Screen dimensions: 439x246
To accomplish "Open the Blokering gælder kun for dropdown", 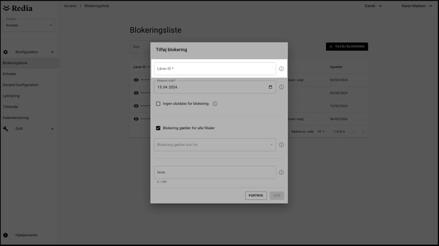I will (215, 145).
